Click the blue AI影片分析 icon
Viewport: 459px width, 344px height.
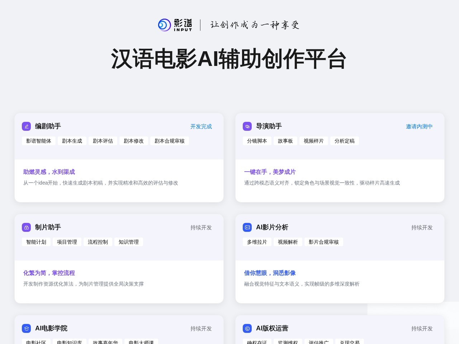[247, 228]
